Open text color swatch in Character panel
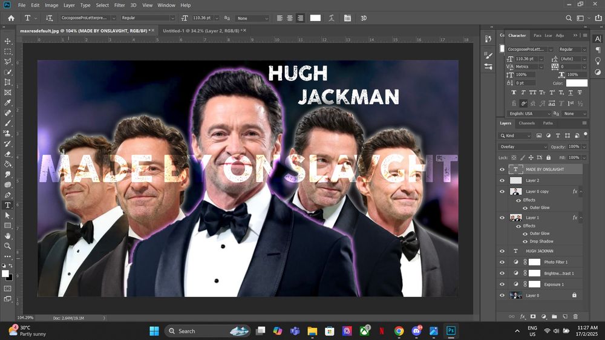The height and width of the screenshot is (340, 605). click(576, 83)
